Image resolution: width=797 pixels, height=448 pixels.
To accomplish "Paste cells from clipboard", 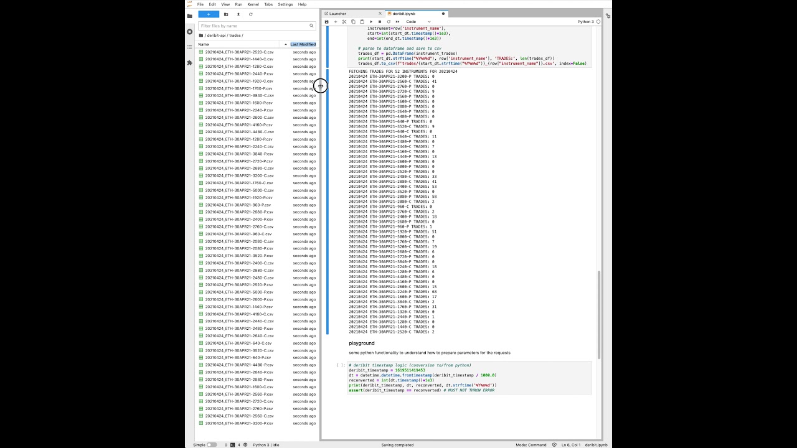I will (x=362, y=22).
